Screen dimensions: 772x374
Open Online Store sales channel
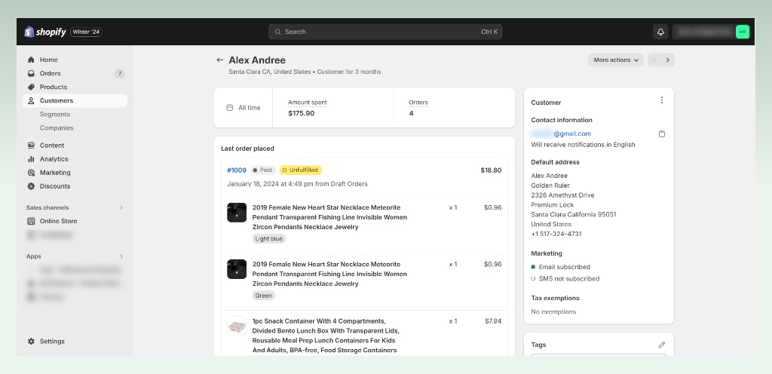75,221
